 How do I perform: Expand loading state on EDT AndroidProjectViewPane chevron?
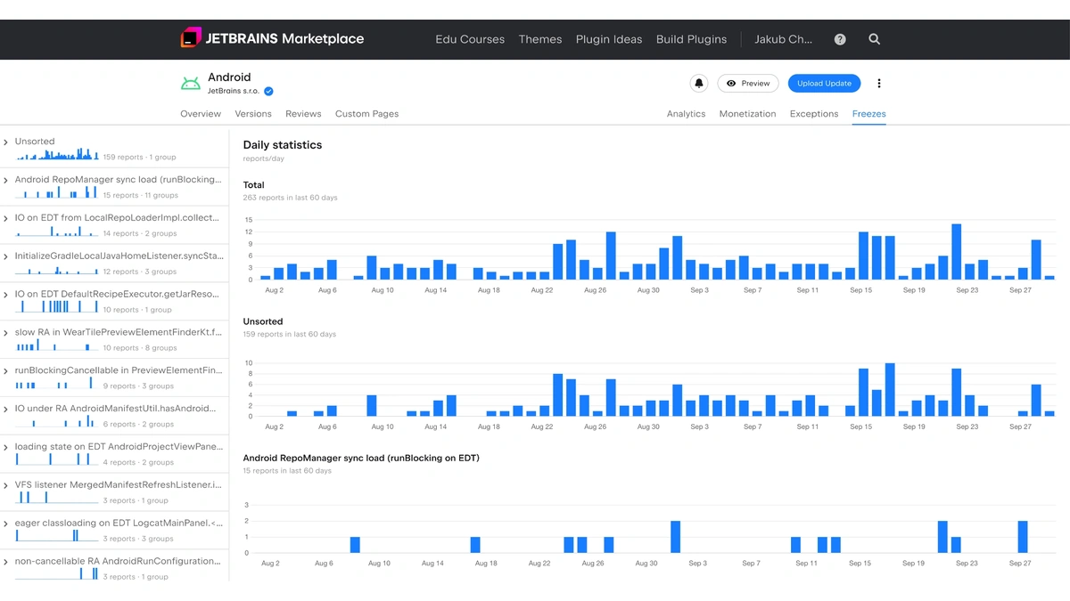coord(6,447)
